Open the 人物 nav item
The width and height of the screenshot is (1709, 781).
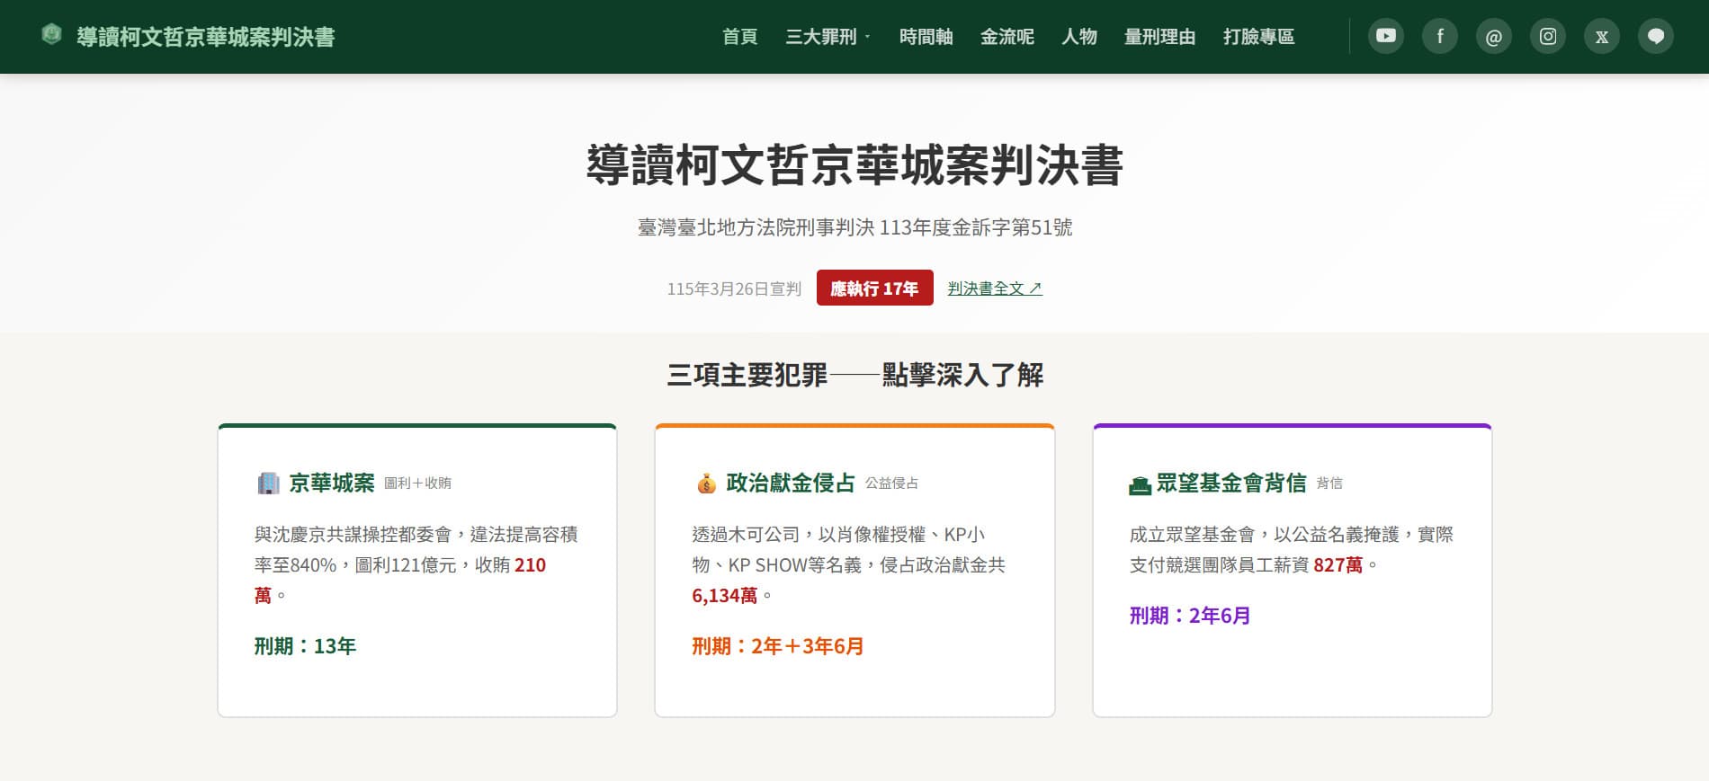coord(1078,37)
